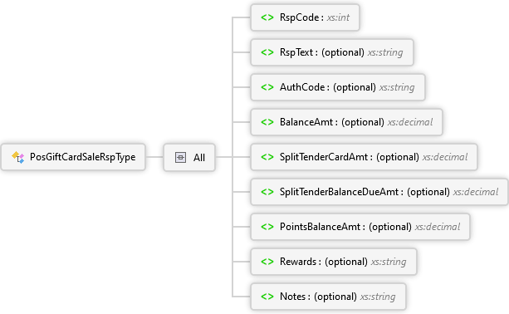The image size is (509, 314).
Task: Click the green element icon of BalanceAmt
Action: pyautogui.click(x=267, y=122)
